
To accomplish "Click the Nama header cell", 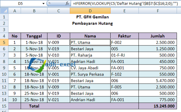I will (x=90, y=36).
